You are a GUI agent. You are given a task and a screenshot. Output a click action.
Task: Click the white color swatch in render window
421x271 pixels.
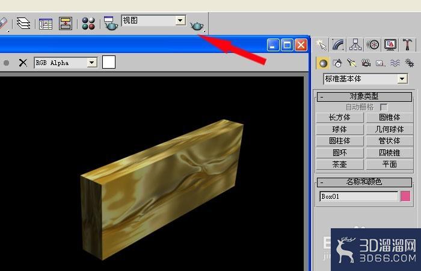pos(109,63)
